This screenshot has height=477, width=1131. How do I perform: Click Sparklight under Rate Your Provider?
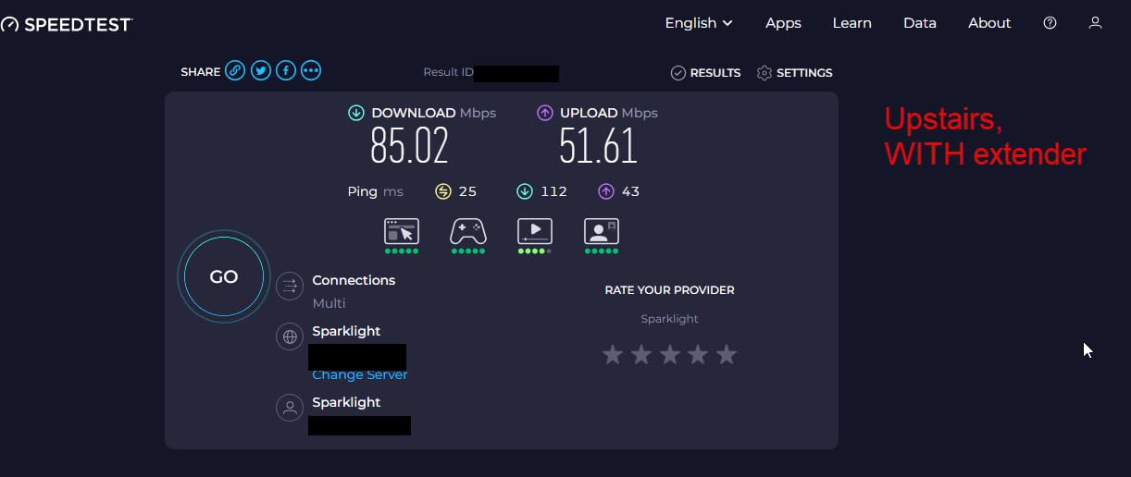[670, 319]
